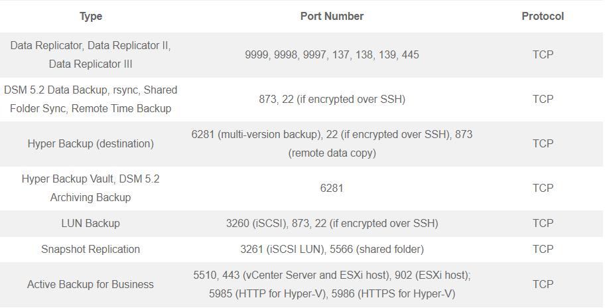Click the 6281 multi-version backup port cell
Image resolution: width=605 pixels, height=308 pixels.
[332, 143]
